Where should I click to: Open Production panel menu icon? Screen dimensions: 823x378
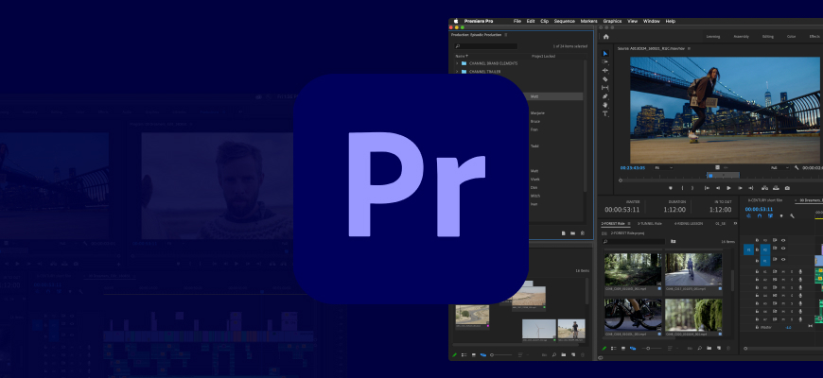click(506, 35)
